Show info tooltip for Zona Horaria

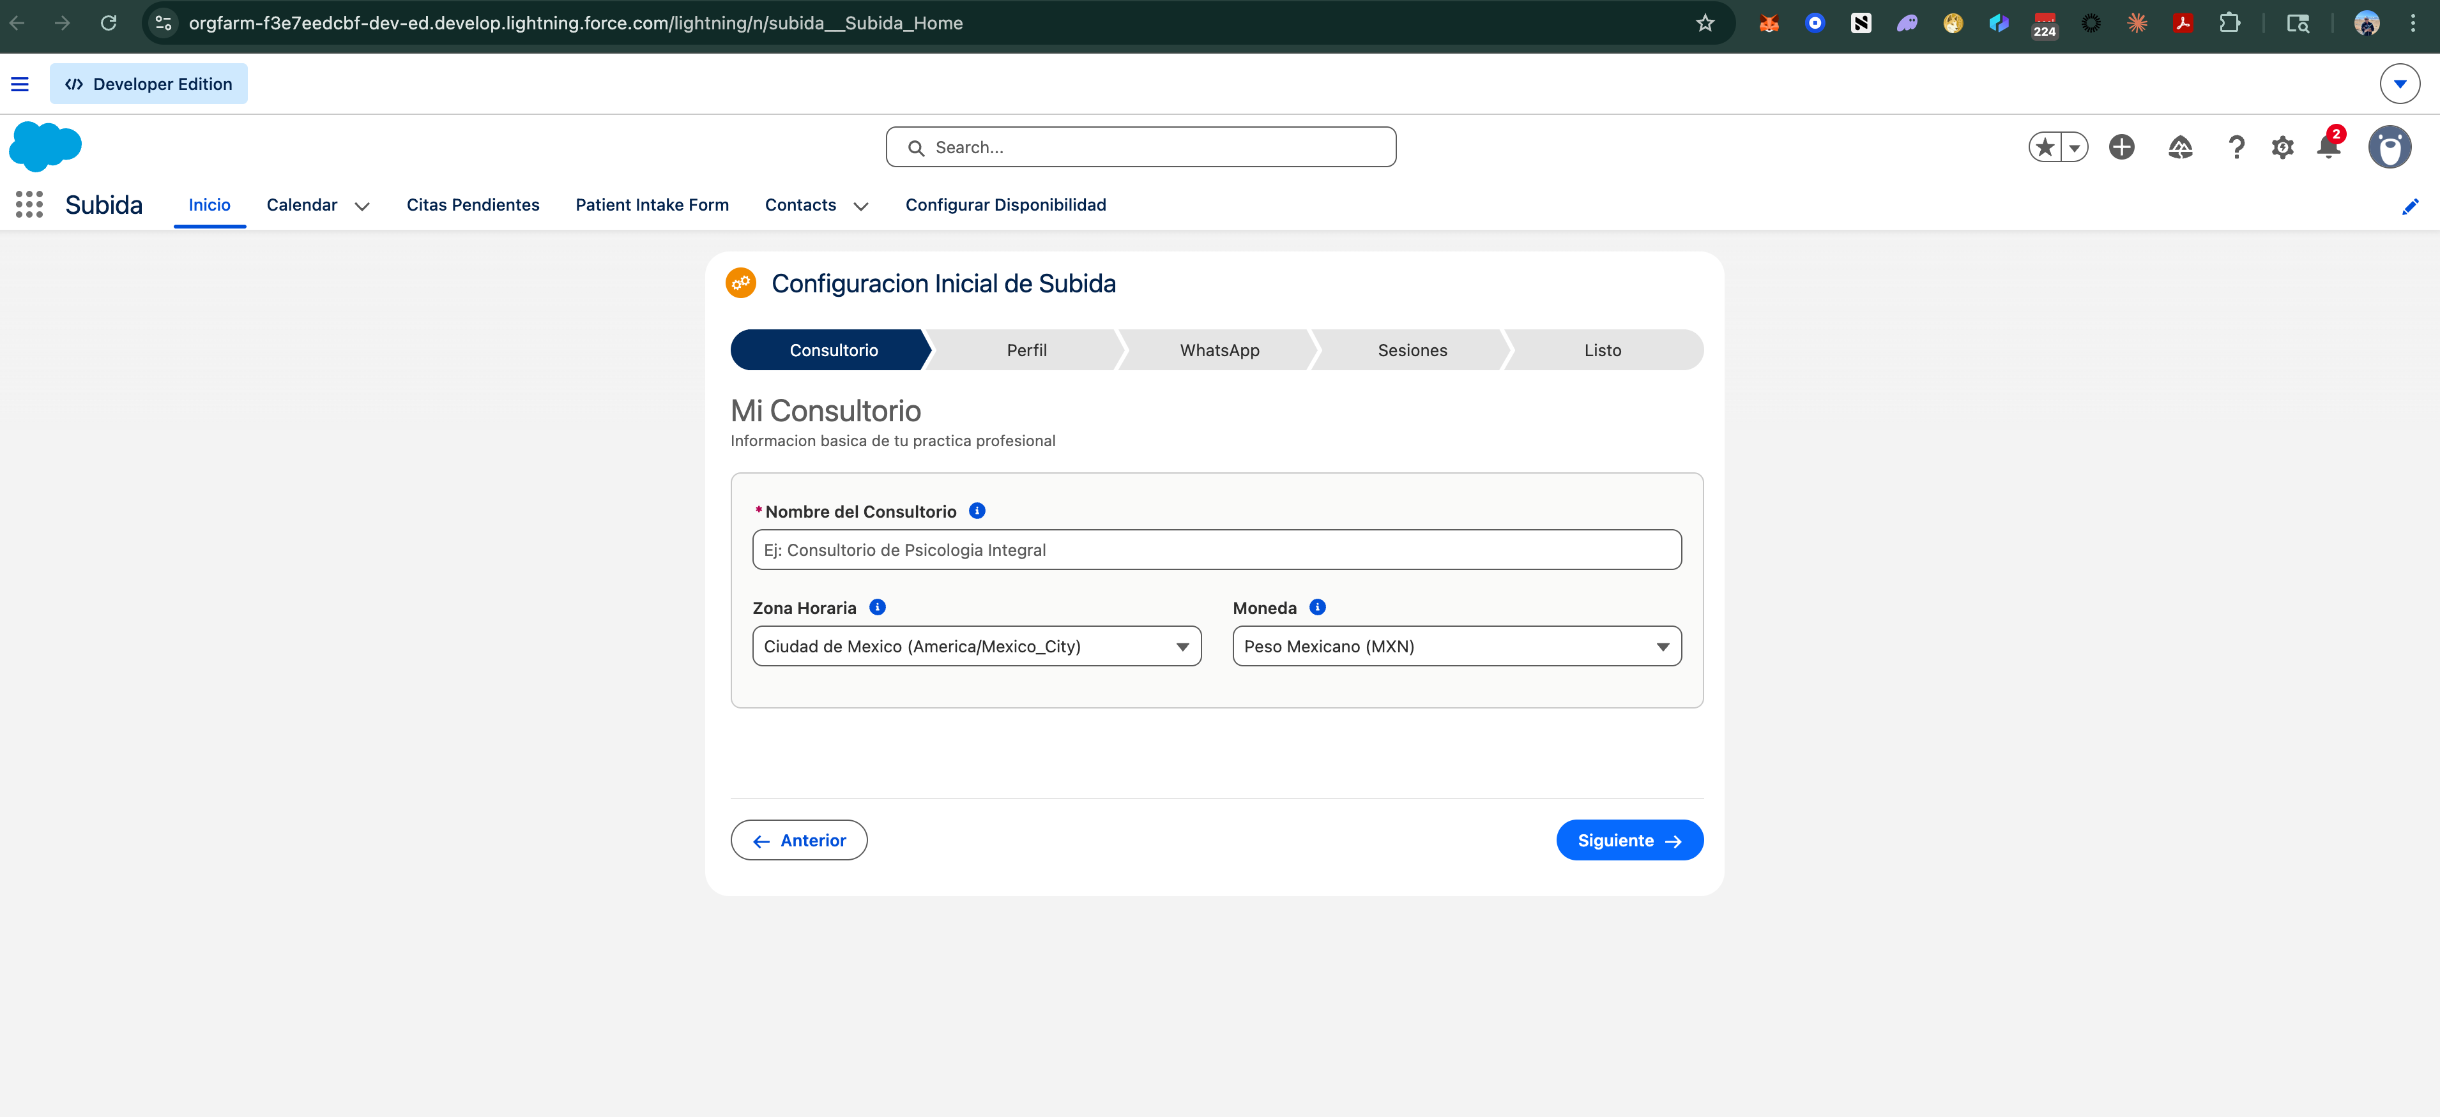click(x=878, y=608)
